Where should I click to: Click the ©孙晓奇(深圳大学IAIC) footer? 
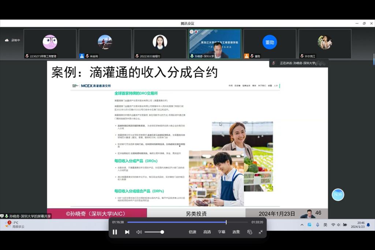point(96,214)
